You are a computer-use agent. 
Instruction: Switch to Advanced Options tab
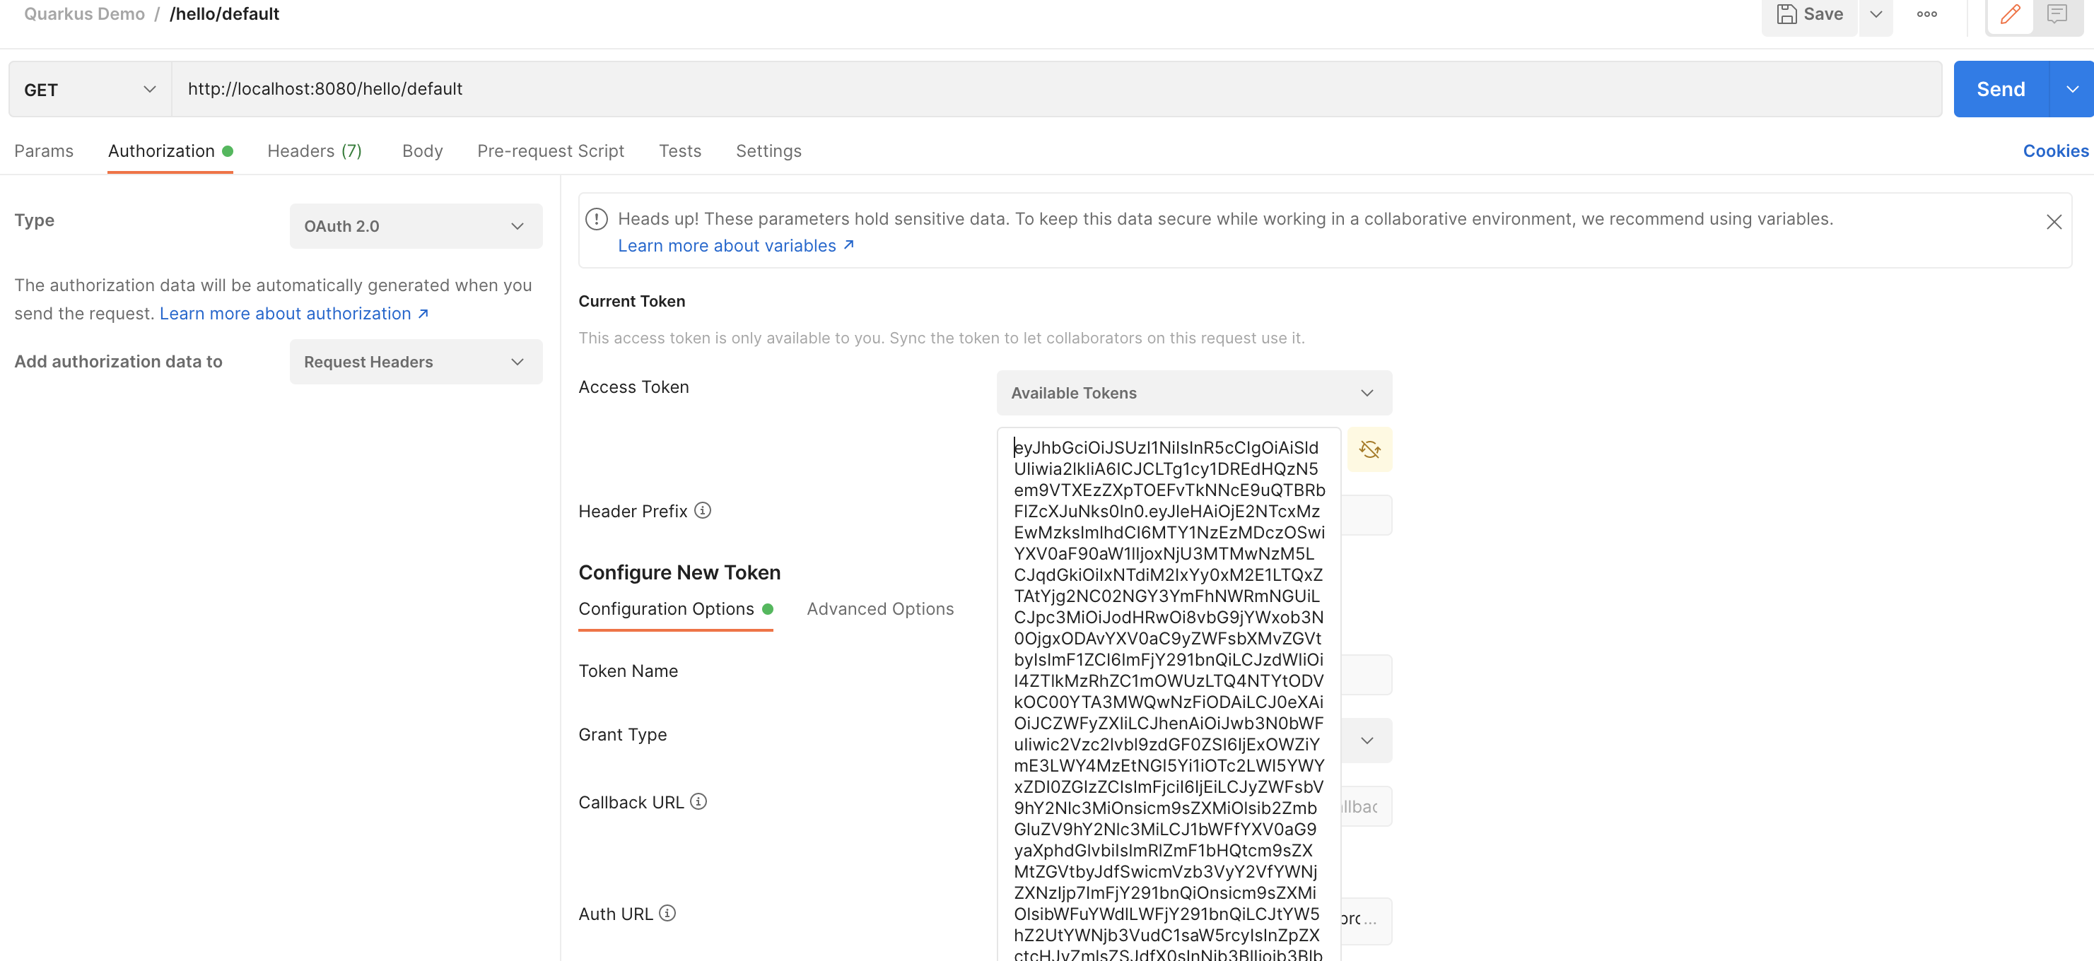879,609
